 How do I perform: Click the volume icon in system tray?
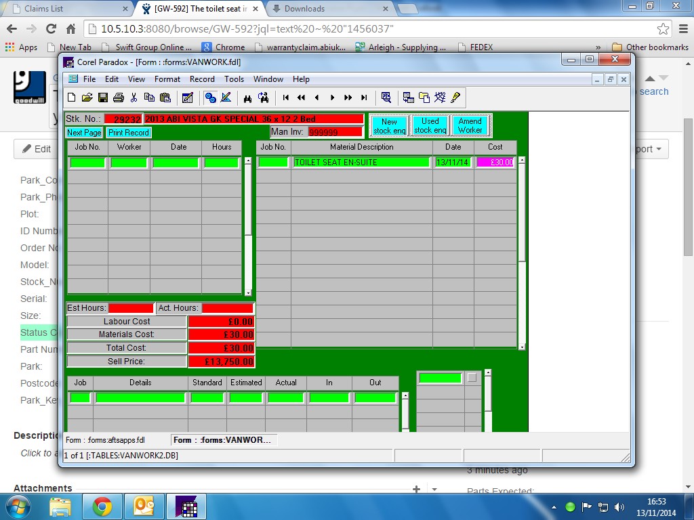point(619,506)
